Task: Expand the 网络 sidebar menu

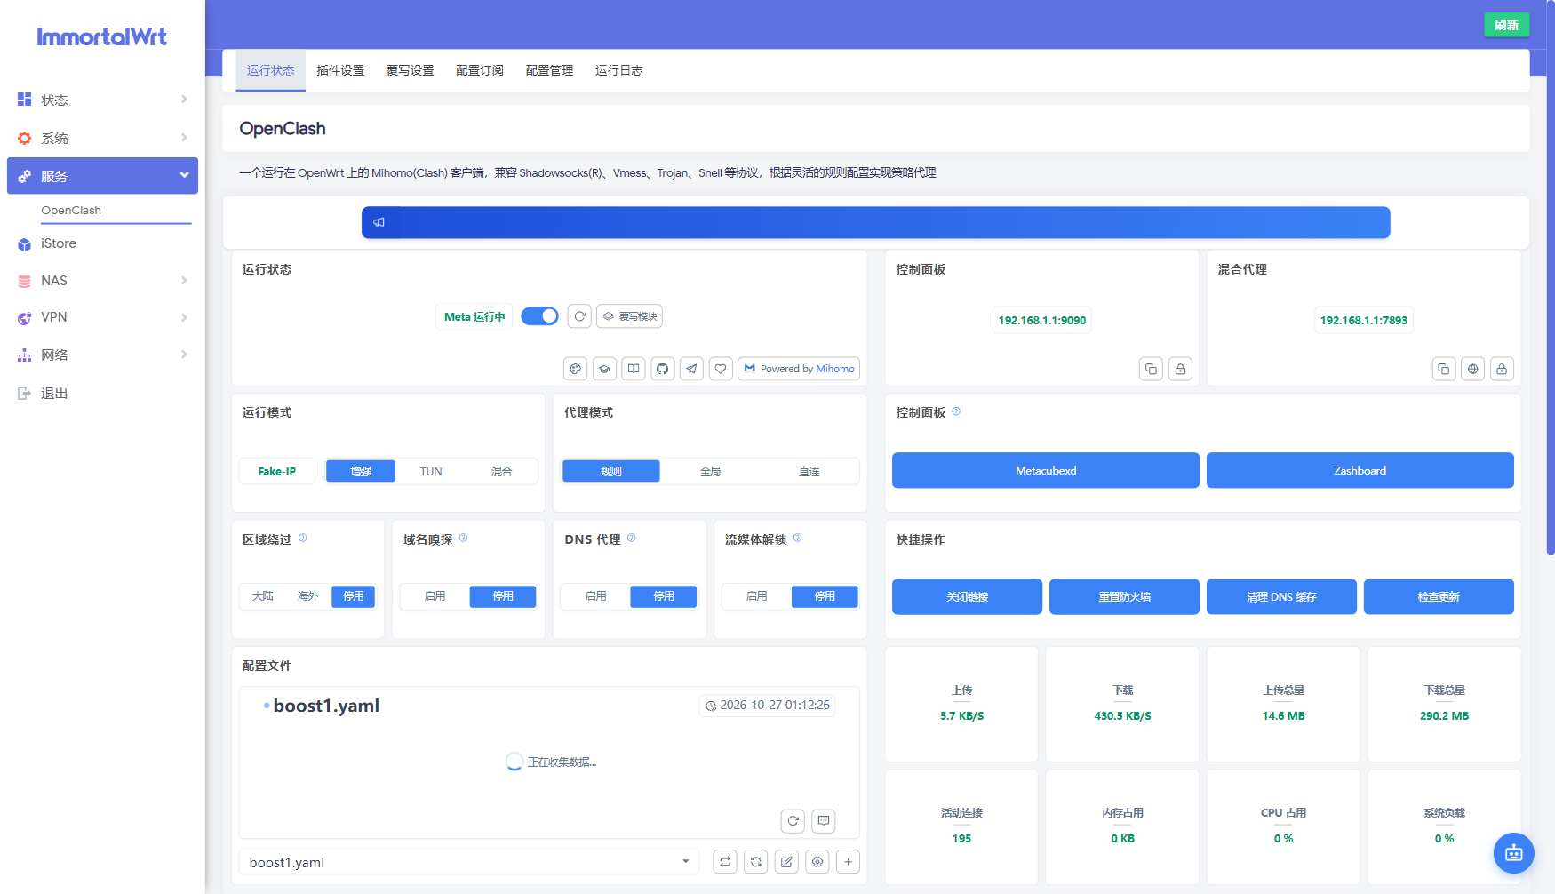Action: [x=102, y=355]
